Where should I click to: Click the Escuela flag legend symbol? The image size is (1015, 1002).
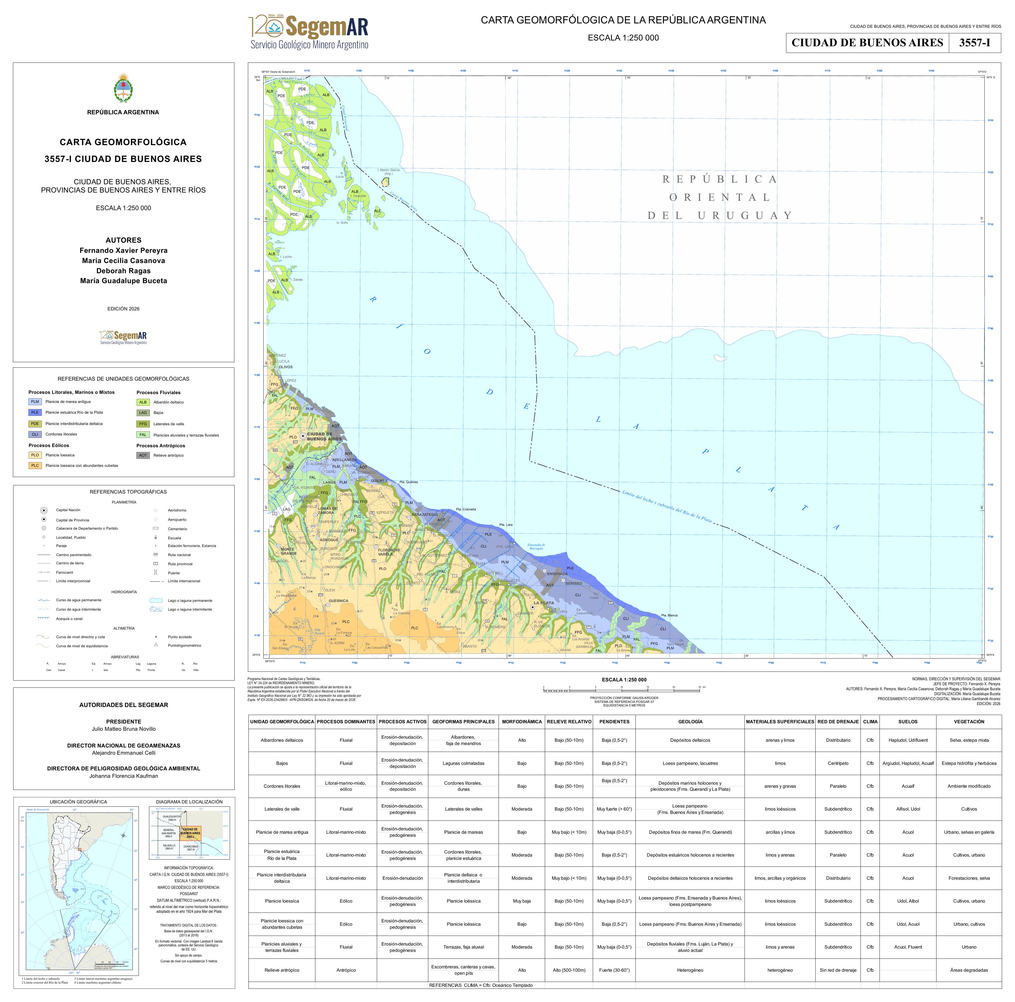156,538
